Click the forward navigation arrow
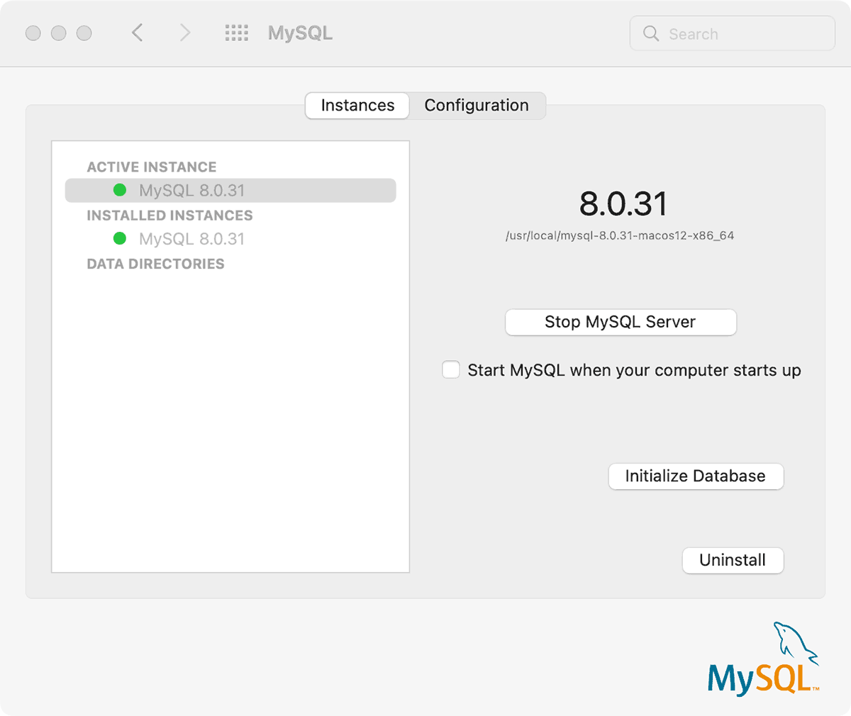Image resolution: width=851 pixels, height=716 pixels. coord(184,33)
